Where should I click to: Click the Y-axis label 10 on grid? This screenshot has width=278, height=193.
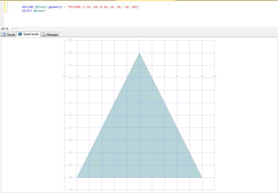(x=71, y=53)
